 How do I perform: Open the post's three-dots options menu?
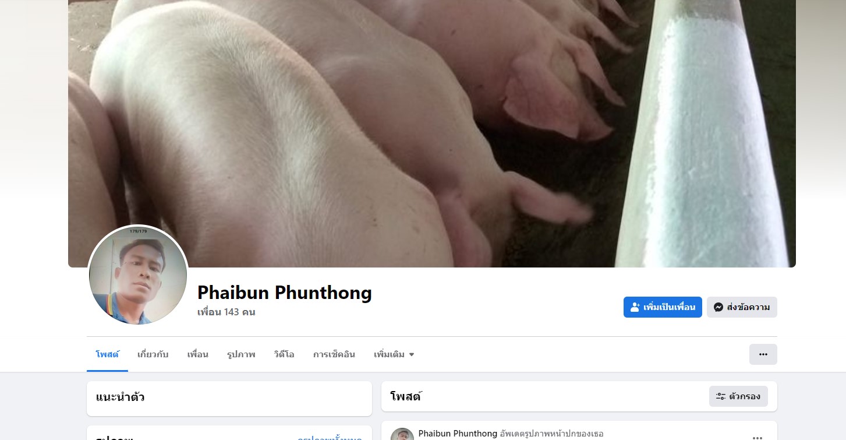757,437
